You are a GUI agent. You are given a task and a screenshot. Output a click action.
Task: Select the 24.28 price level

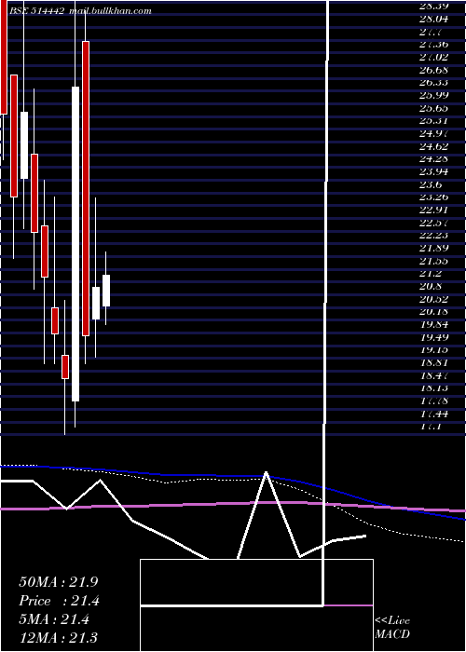point(433,159)
